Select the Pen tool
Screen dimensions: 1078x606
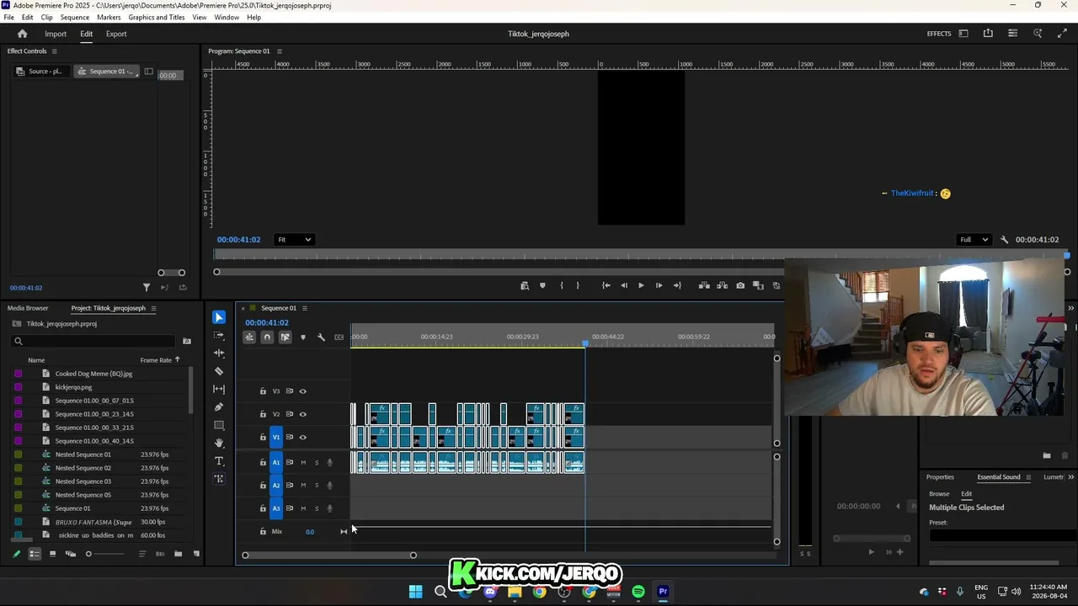tap(219, 407)
